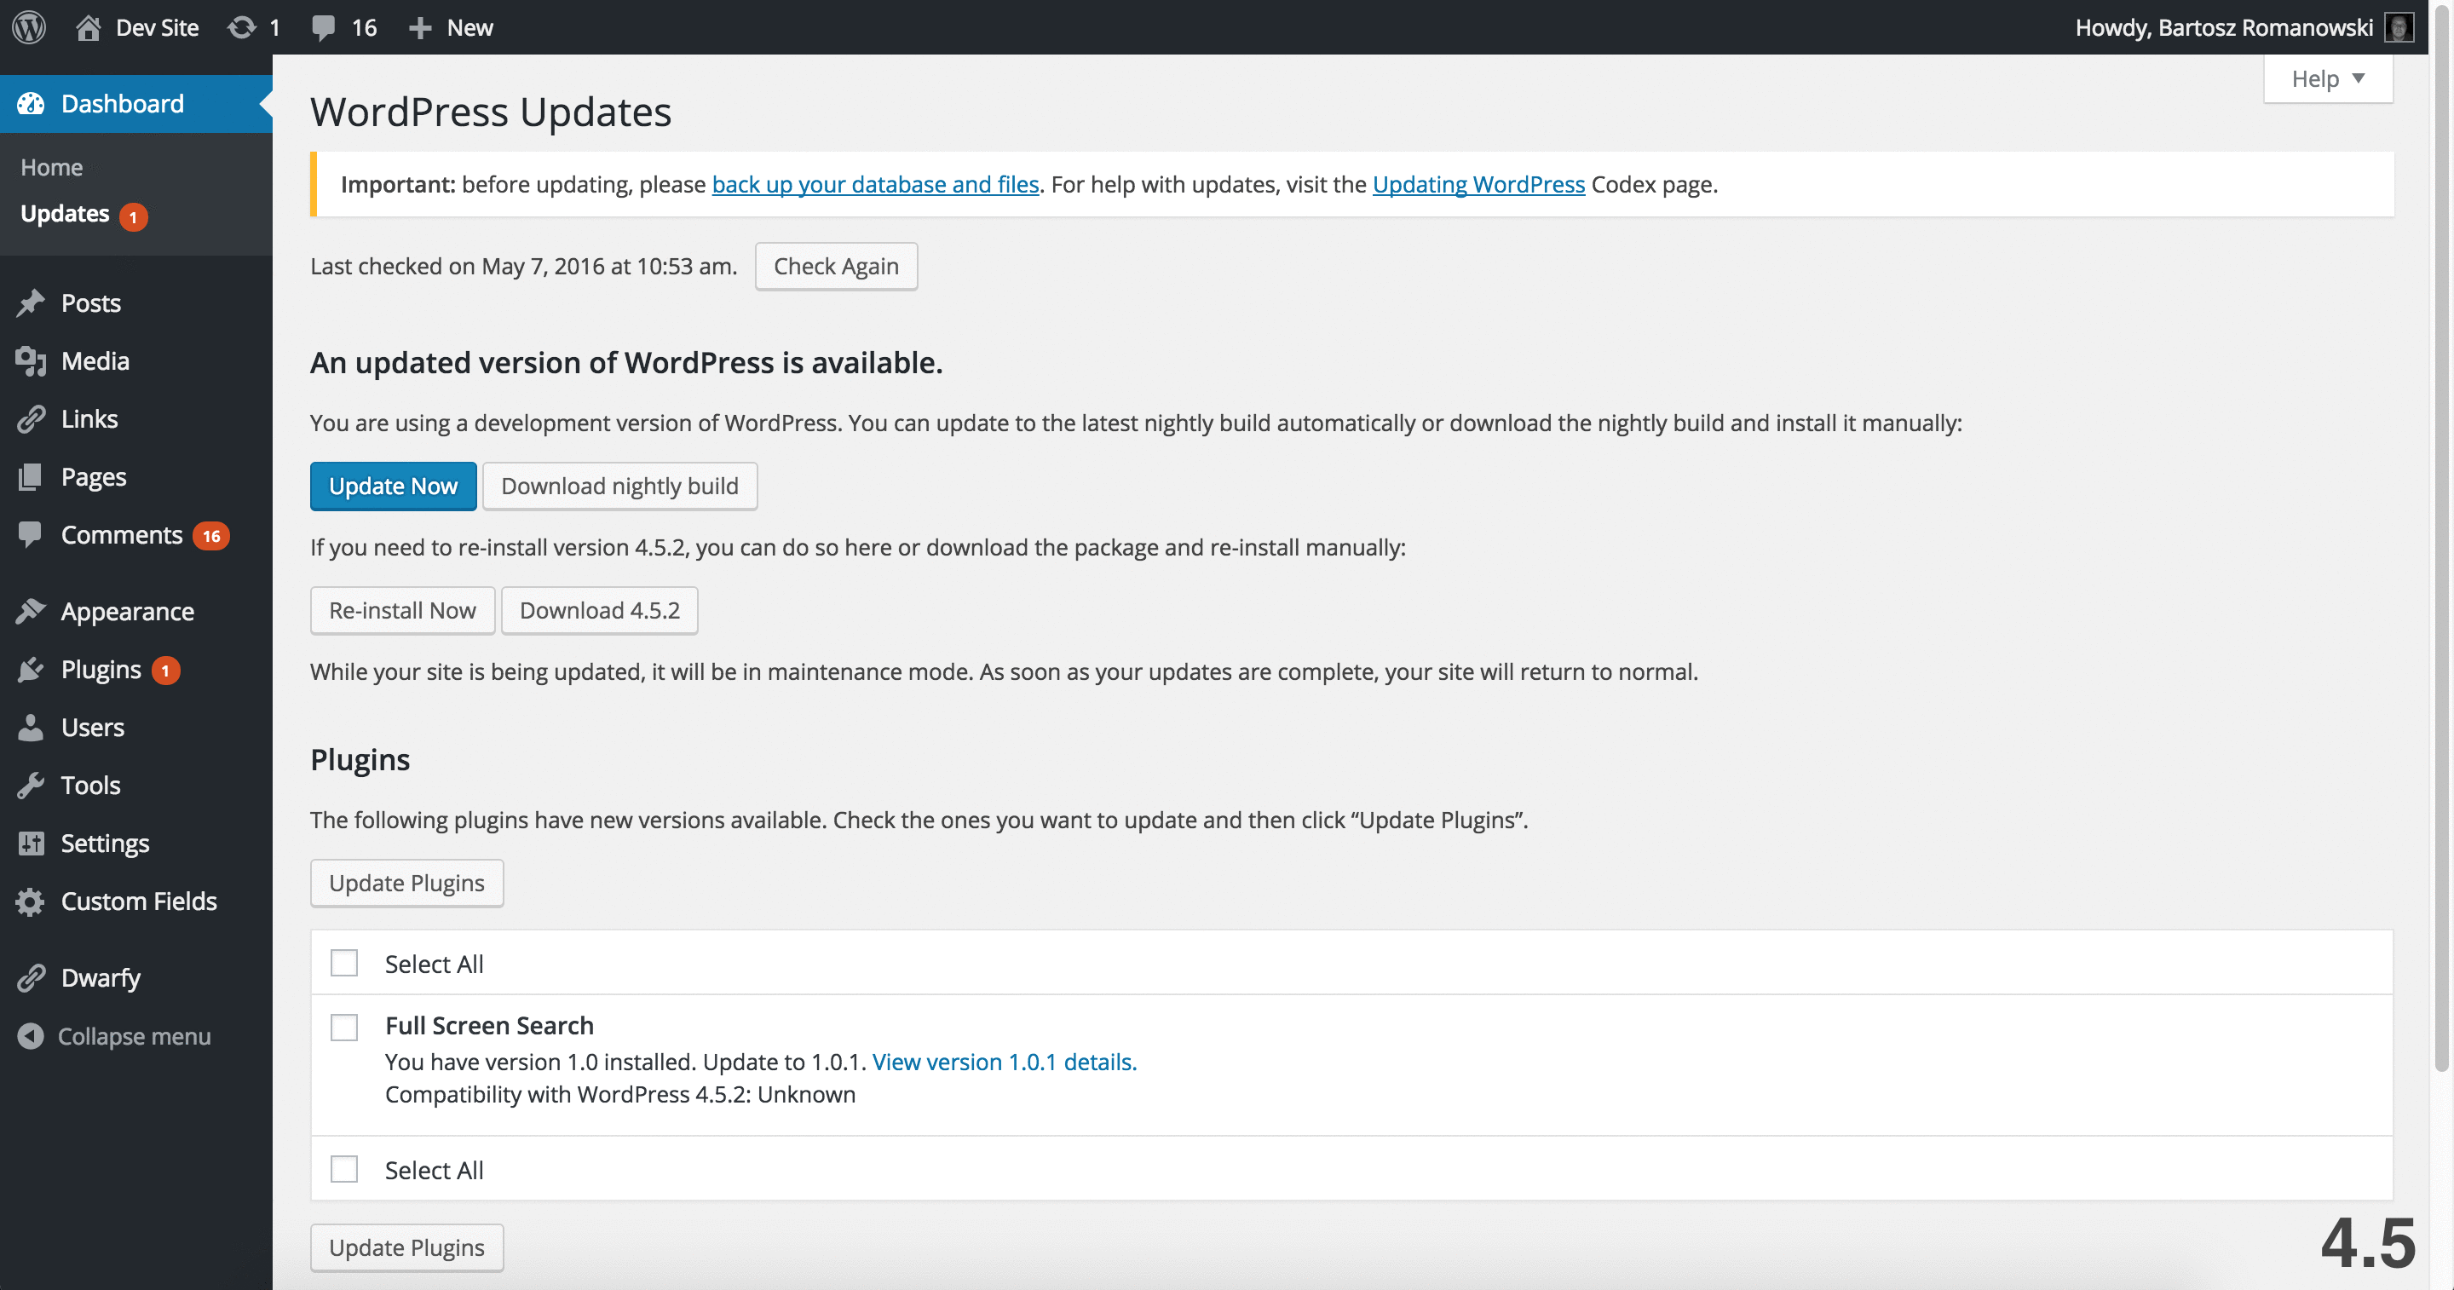This screenshot has height=1290, width=2454.
Task: Click the Download 4.5.2 button
Action: 599,610
